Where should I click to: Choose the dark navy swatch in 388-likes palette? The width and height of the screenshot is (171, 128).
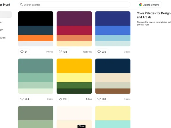[113, 66]
